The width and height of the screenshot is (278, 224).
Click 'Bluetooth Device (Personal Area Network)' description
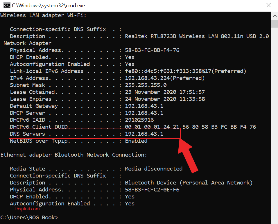coord(189,183)
